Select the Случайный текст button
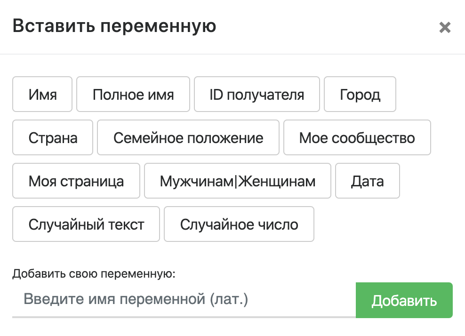The image size is (465, 336). (86, 224)
